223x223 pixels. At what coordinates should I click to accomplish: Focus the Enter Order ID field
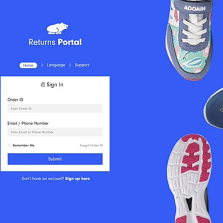coord(55,109)
